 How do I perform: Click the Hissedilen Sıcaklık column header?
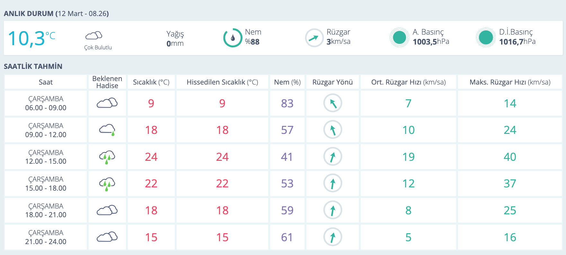click(x=222, y=82)
